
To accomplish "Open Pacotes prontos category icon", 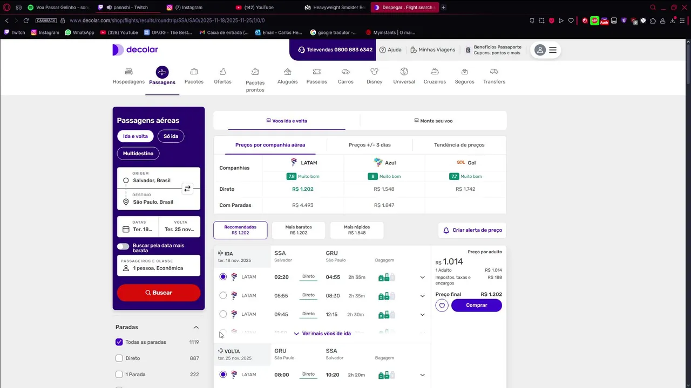I will point(255,72).
